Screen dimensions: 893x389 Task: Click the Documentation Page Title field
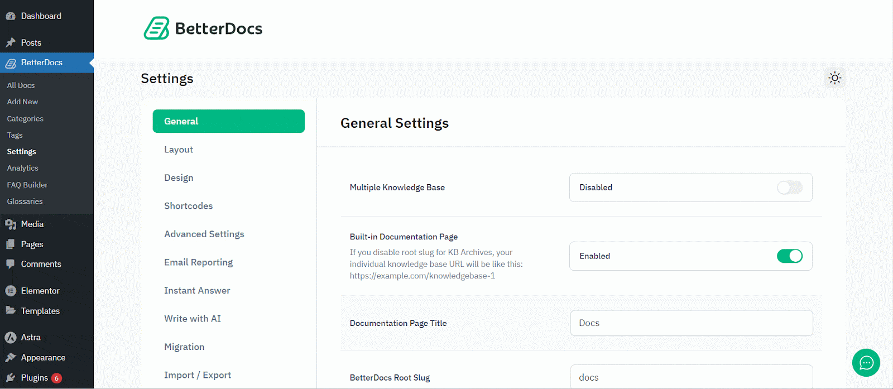(691, 323)
